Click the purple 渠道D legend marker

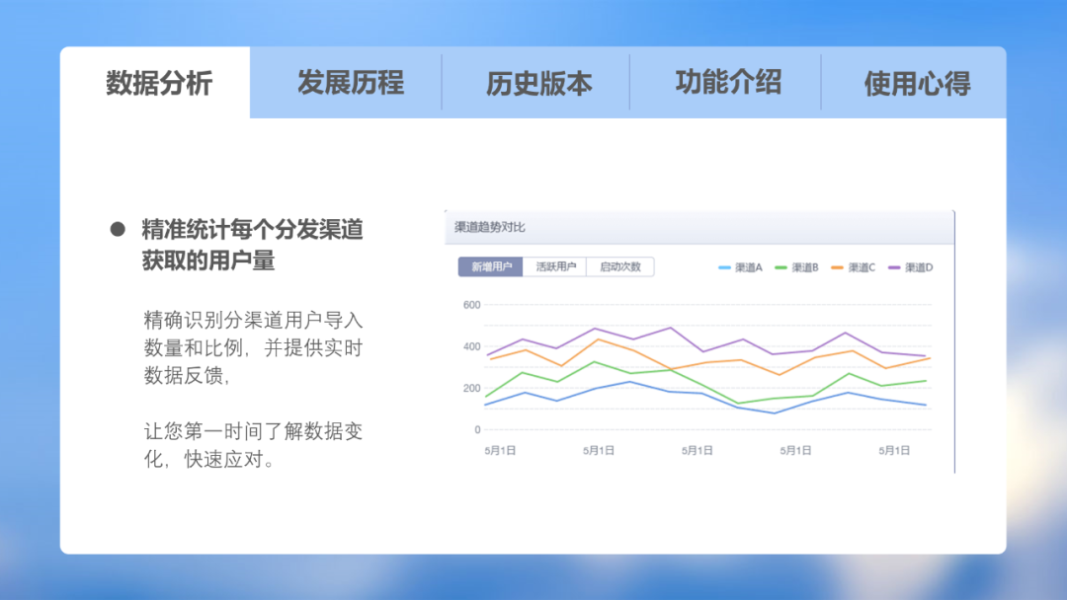(893, 266)
